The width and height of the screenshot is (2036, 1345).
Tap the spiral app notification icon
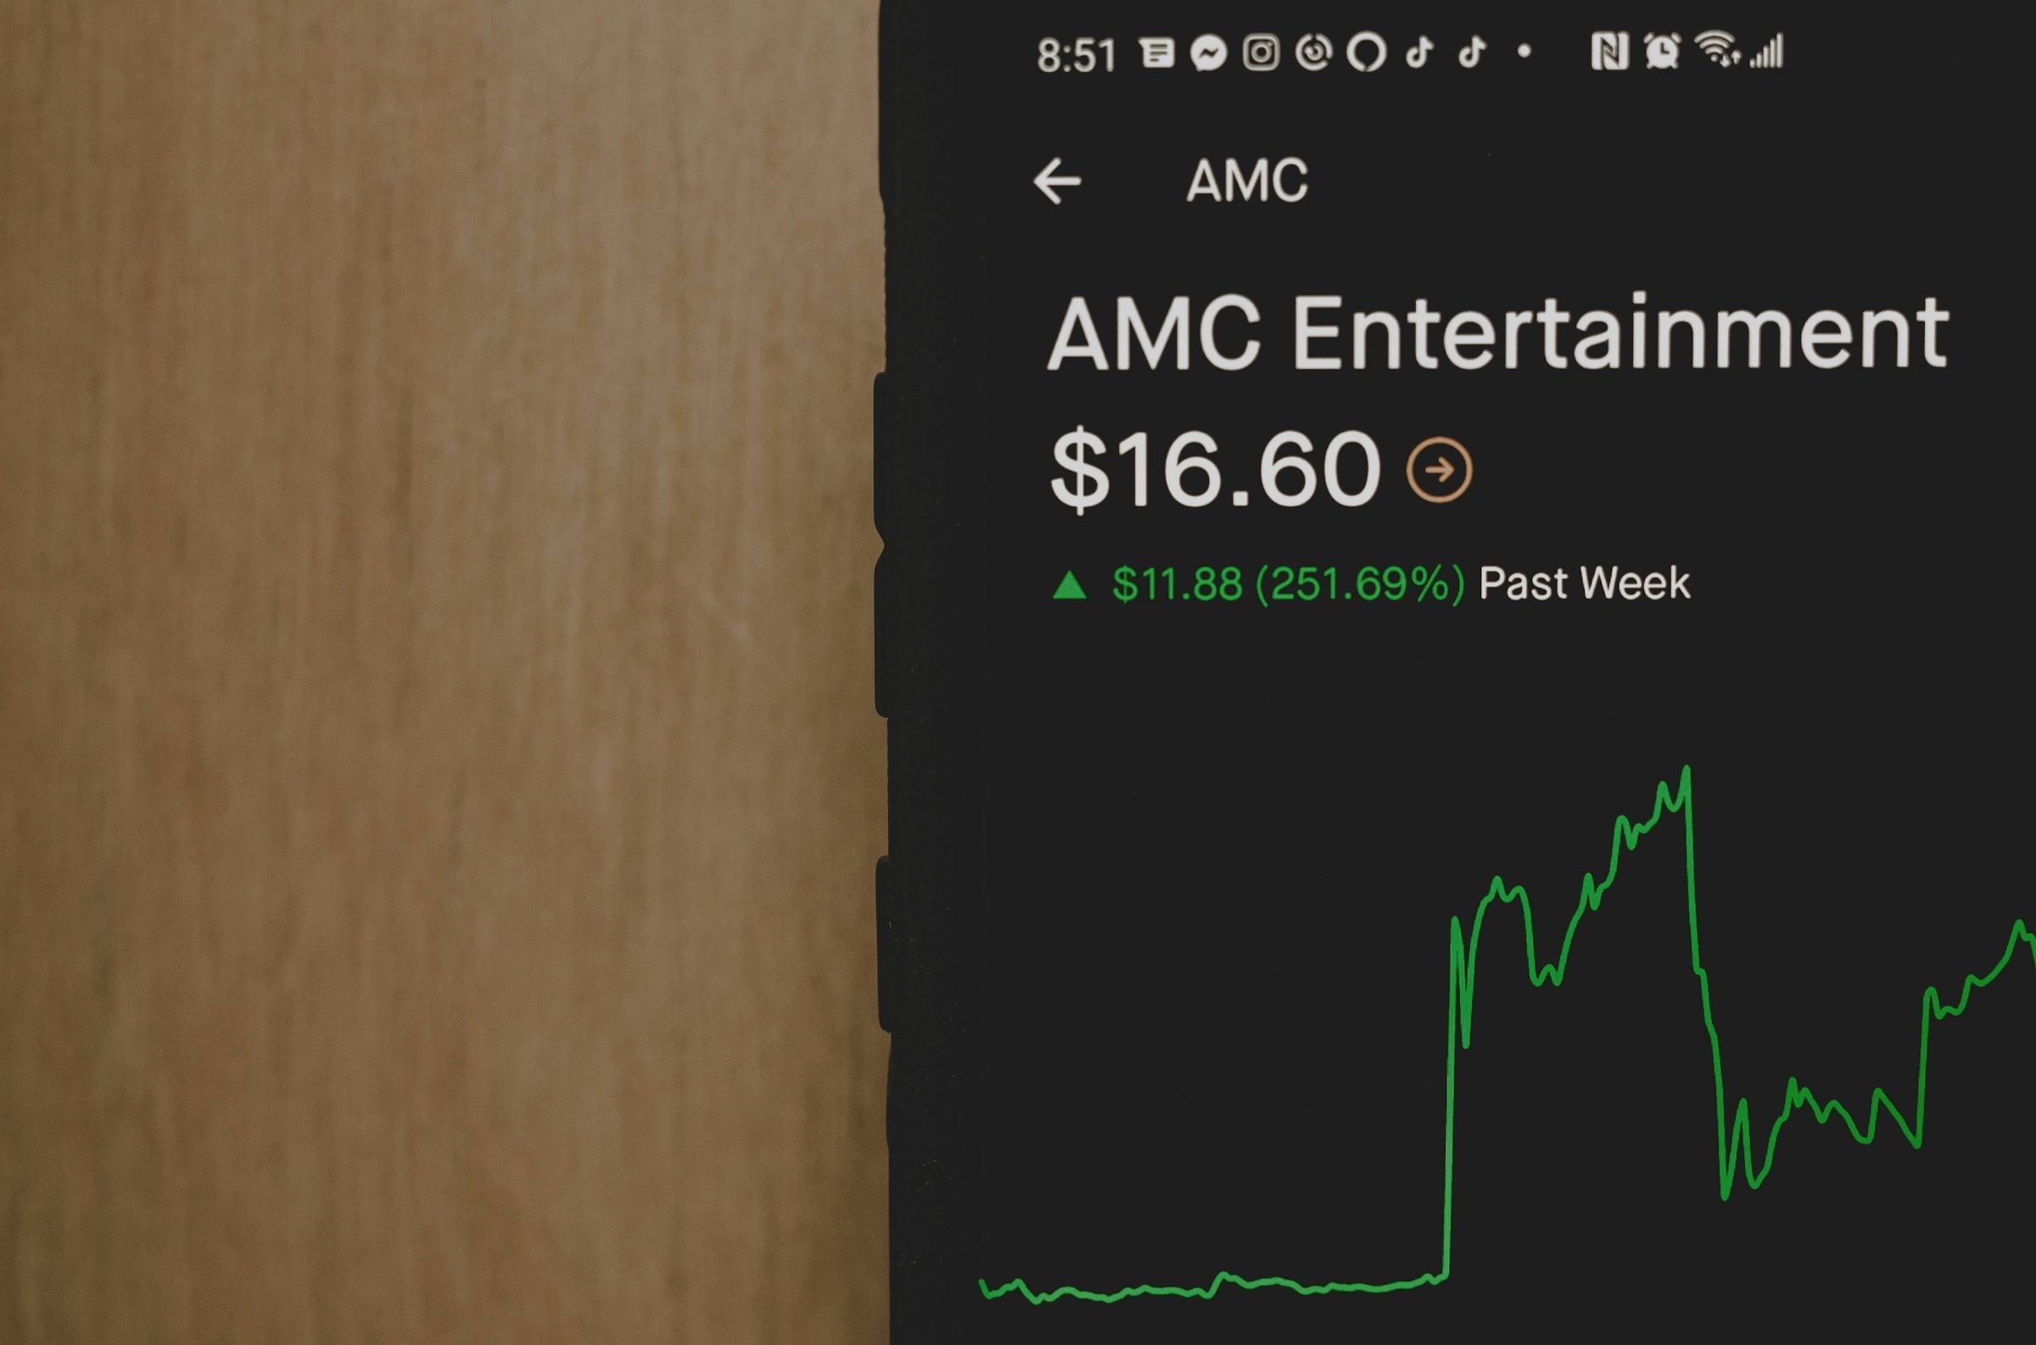pyautogui.click(x=1312, y=53)
